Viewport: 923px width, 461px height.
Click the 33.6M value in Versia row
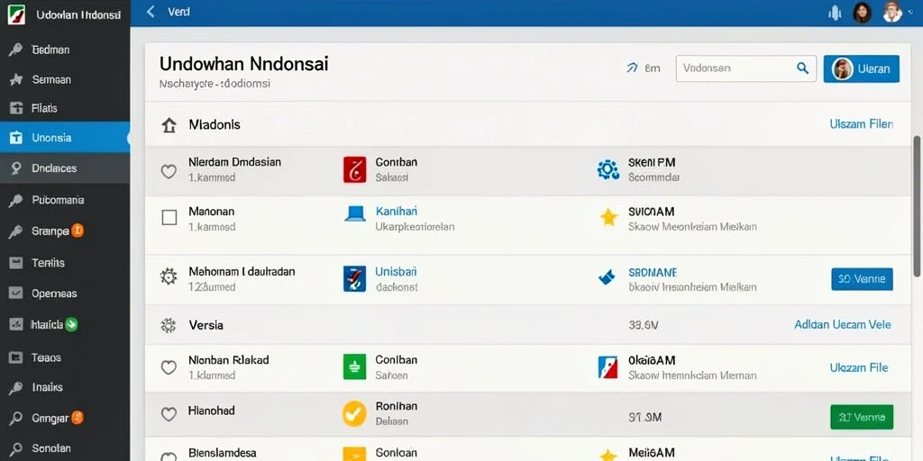pyautogui.click(x=644, y=324)
